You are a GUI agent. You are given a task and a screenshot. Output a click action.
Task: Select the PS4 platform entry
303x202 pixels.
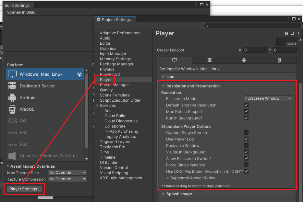(45, 133)
